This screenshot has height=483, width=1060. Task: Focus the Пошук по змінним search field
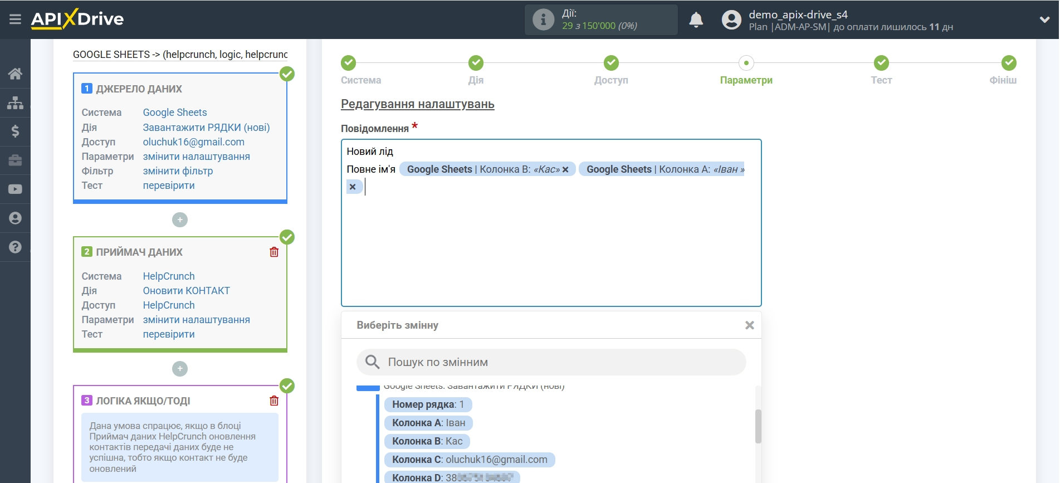(x=551, y=362)
